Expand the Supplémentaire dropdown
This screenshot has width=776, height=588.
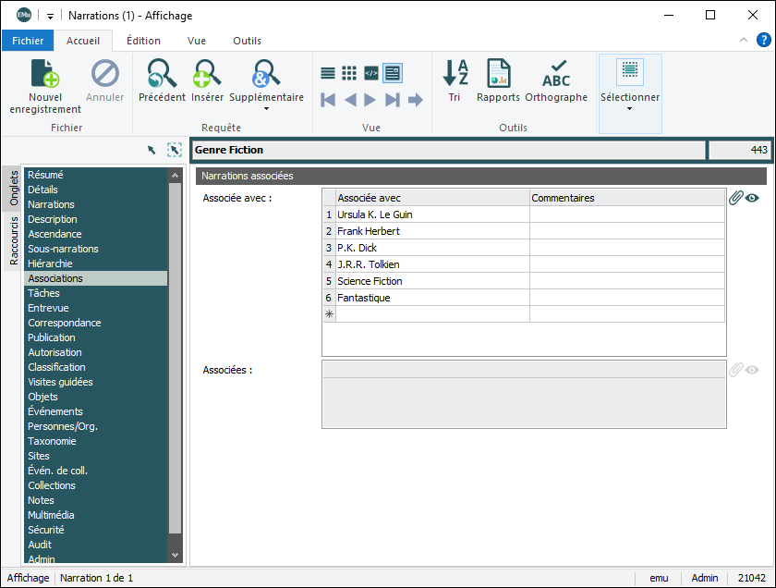[266, 109]
